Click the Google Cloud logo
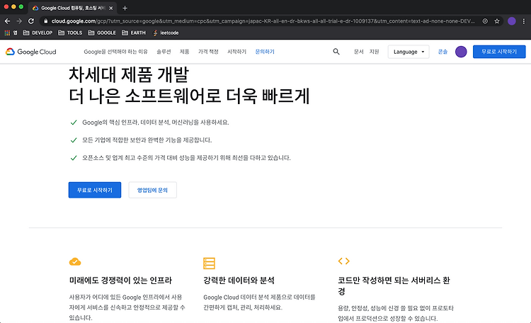This screenshot has width=531, height=323. 31,52
